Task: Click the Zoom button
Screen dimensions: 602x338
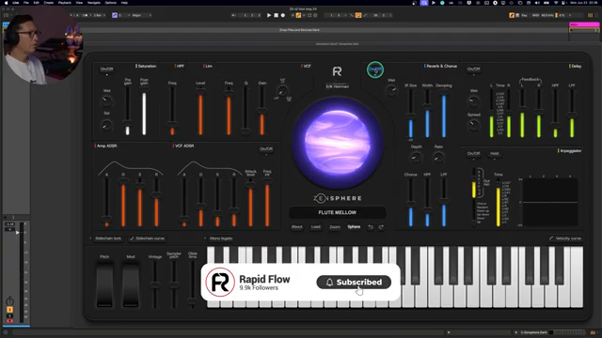Action: [335, 227]
